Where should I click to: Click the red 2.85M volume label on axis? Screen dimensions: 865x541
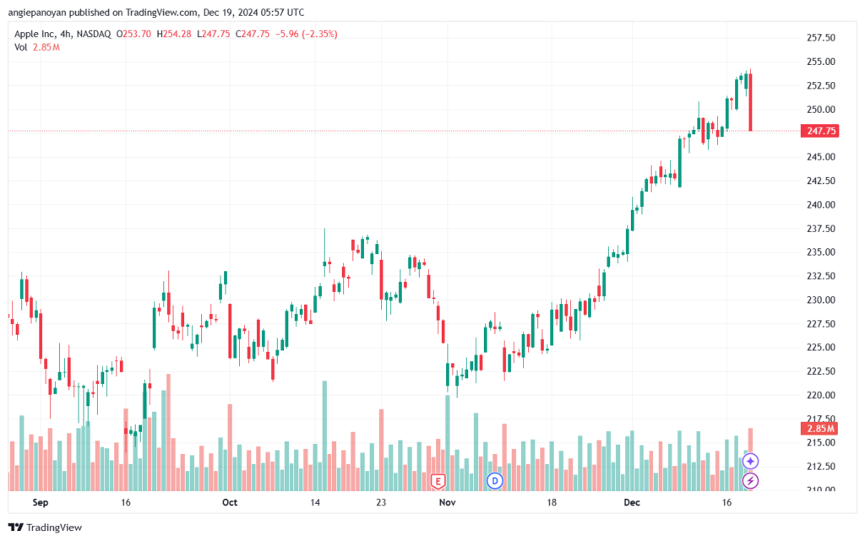click(819, 429)
